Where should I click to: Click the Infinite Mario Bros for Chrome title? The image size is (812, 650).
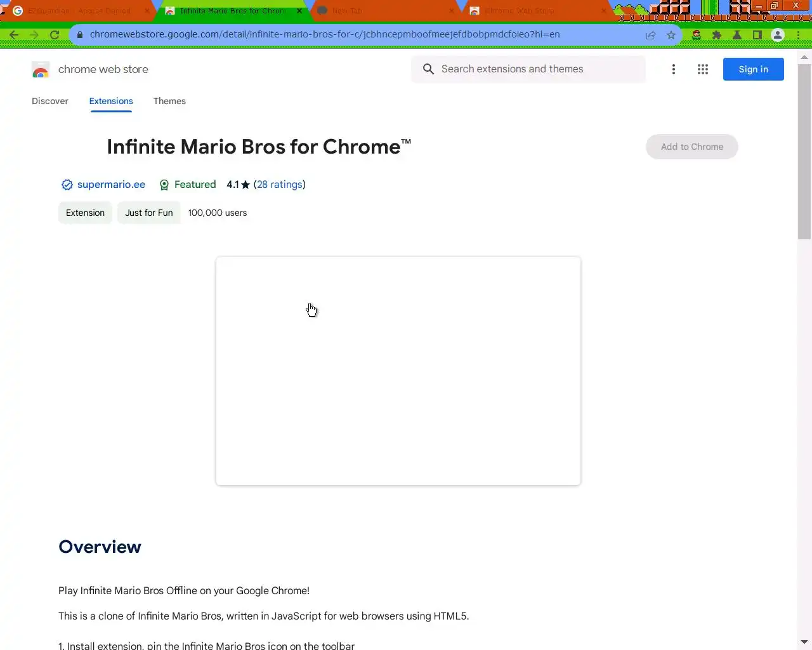click(259, 147)
